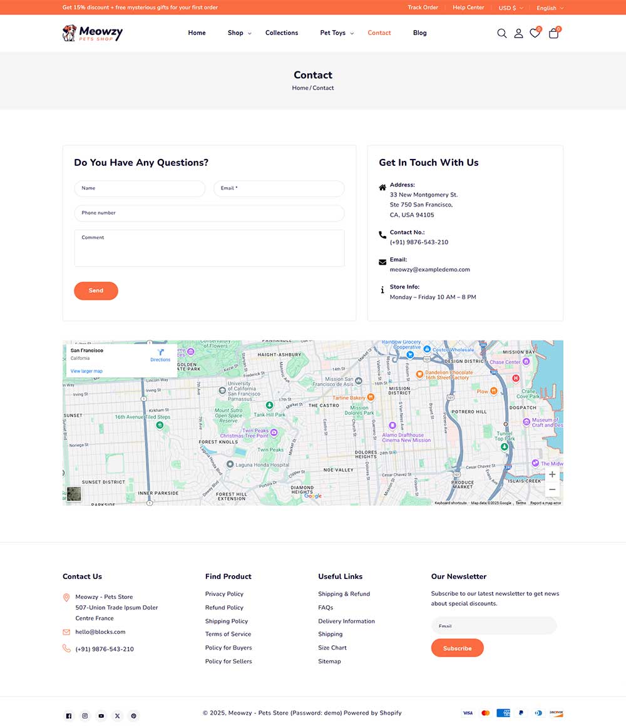Screen dimensions: 626x726
Task: Click the YouTube icon in the footer
Action: 101,715
